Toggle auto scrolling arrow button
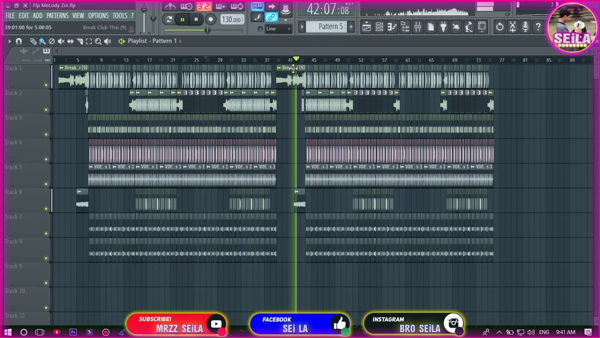 tap(271, 7)
